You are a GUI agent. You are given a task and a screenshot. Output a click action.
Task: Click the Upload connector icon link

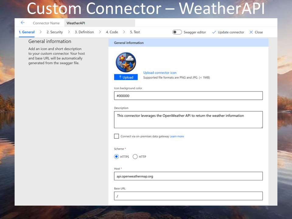click(x=160, y=73)
